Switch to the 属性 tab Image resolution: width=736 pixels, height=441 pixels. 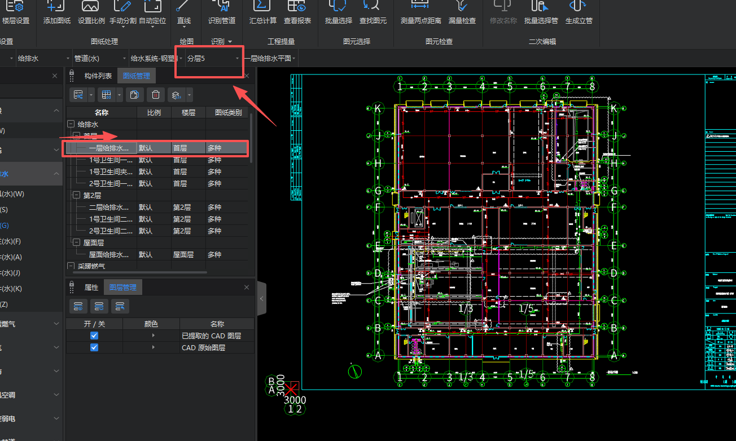point(91,288)
